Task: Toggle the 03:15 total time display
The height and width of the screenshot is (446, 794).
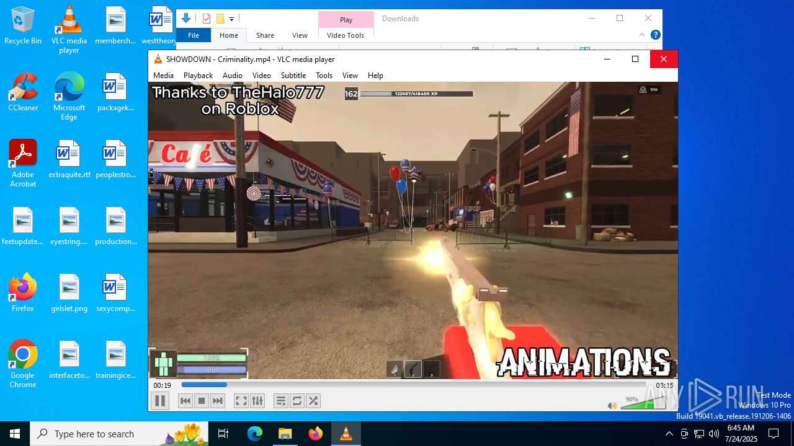Action: click(664, 385)
